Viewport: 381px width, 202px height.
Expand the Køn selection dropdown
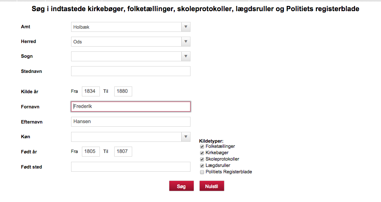[x=131, y=137]
